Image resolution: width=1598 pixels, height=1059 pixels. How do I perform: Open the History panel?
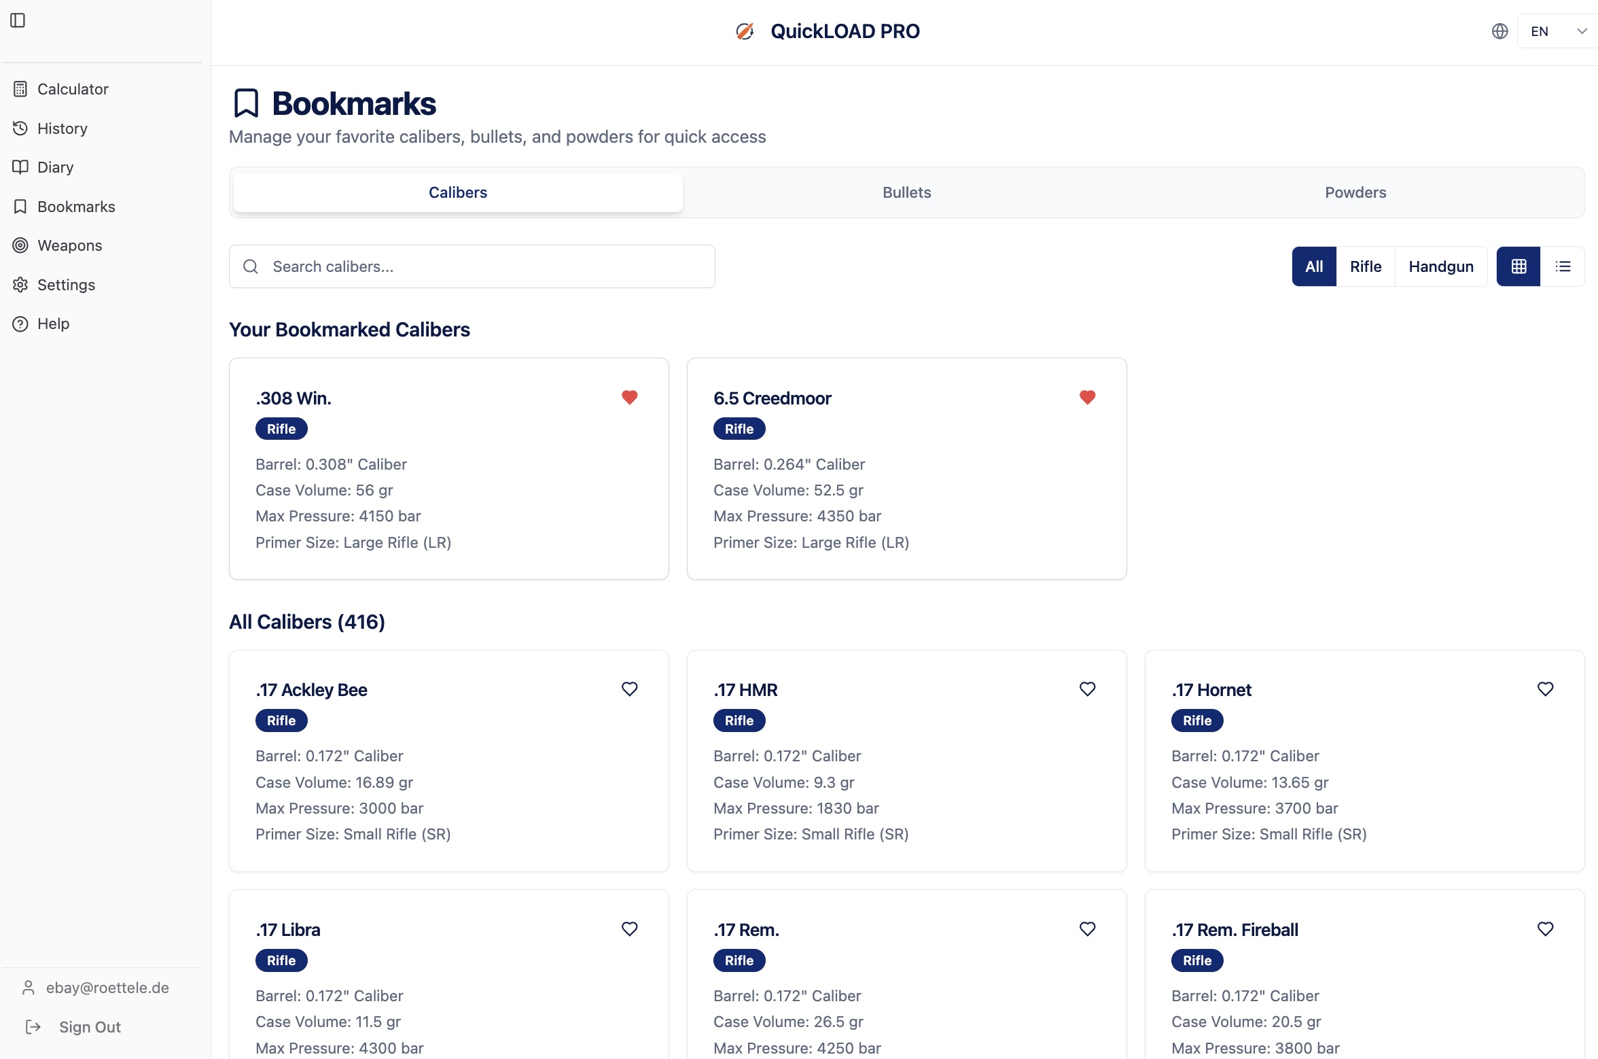[62, 128]
